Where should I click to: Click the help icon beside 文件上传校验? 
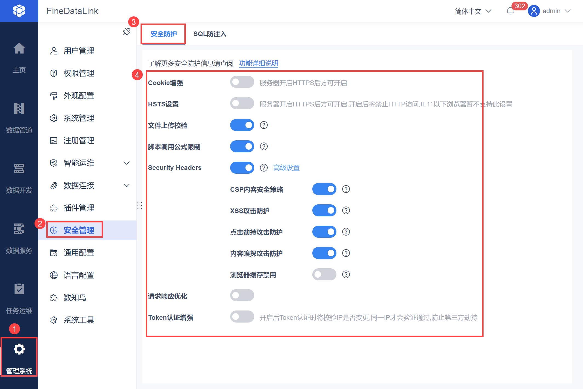point(264,125)
